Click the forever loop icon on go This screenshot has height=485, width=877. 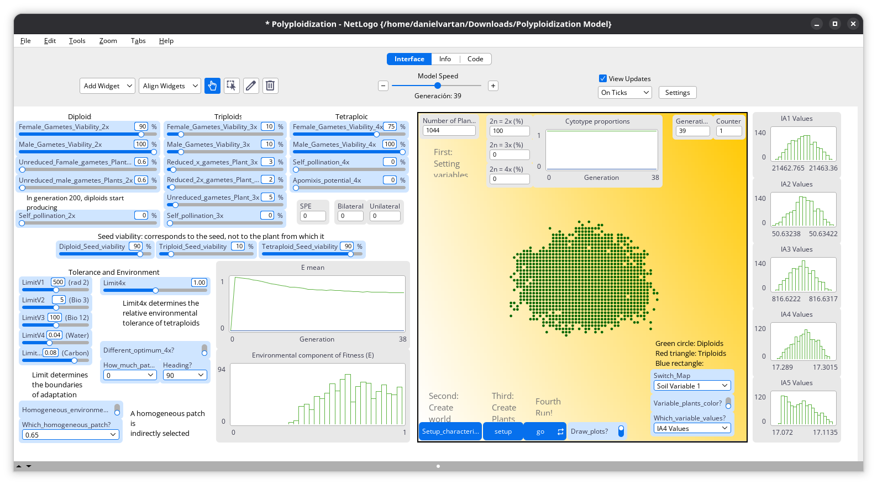pos(560,431)
